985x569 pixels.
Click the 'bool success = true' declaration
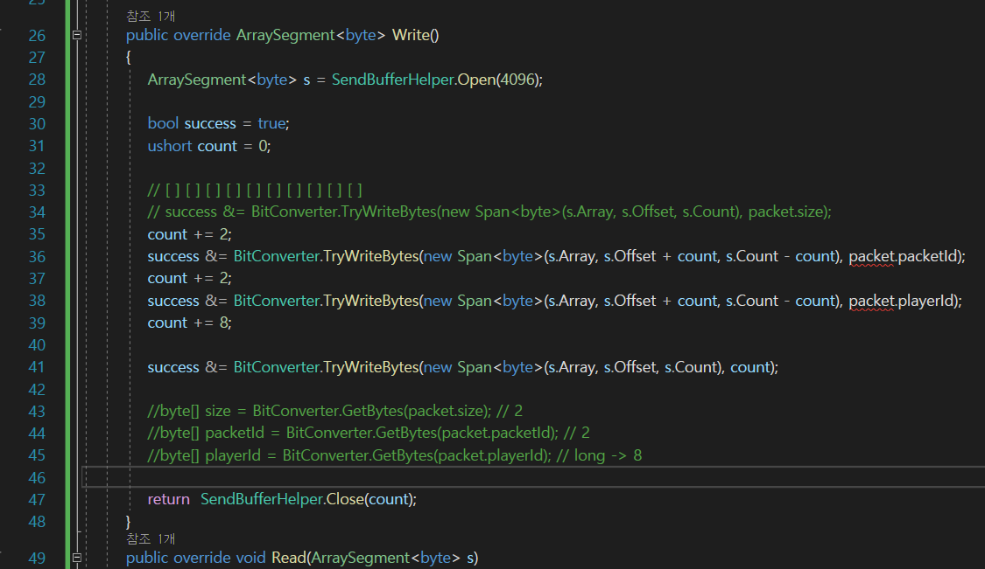[x=219, y=123]
